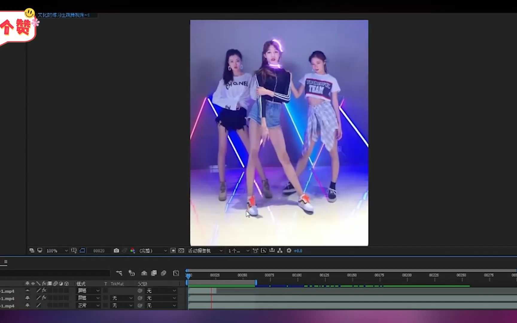Open the 活动摄像机 camera dropdown
The width and height of the screenshot is (517, 323).
tap(205, 251)
